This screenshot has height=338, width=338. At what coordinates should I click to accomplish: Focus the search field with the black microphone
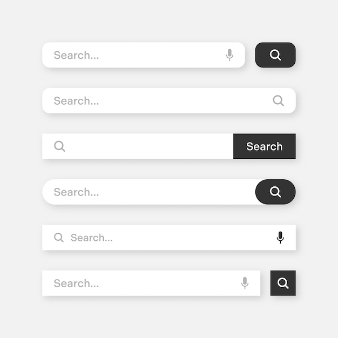click(x=169, y=238)
